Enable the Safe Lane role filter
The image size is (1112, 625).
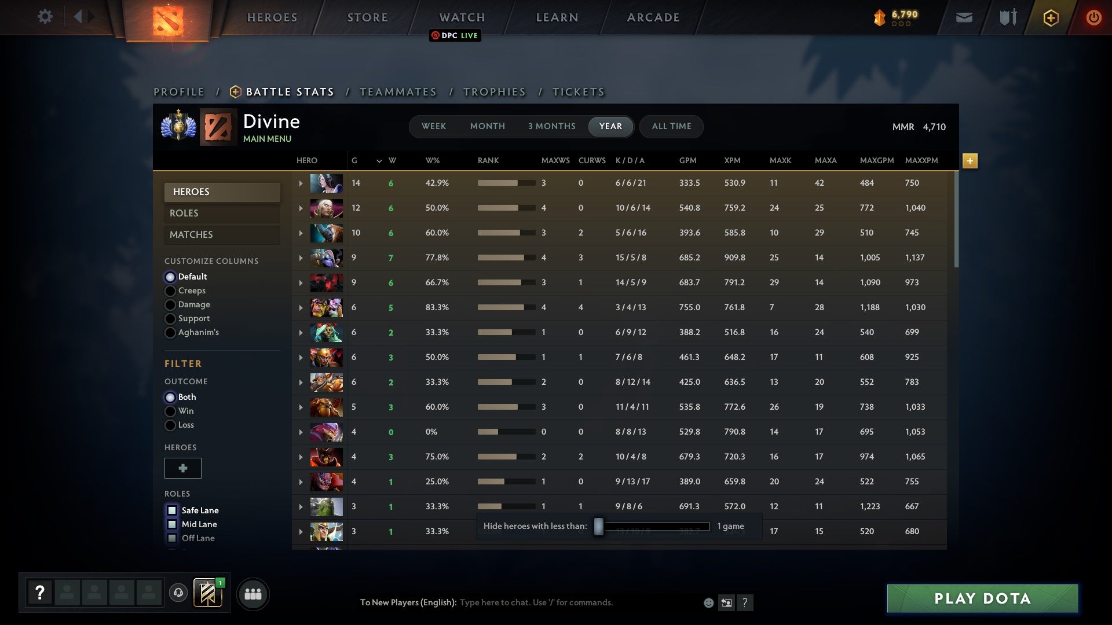point(172,510)
